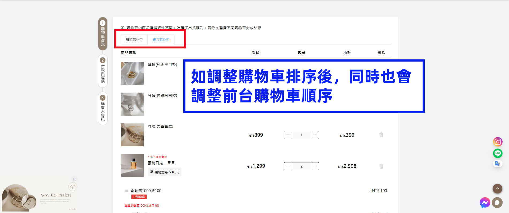Switch to the 預購購物車 tab
This screenshot has width=509, height=213.
point(134,40)
